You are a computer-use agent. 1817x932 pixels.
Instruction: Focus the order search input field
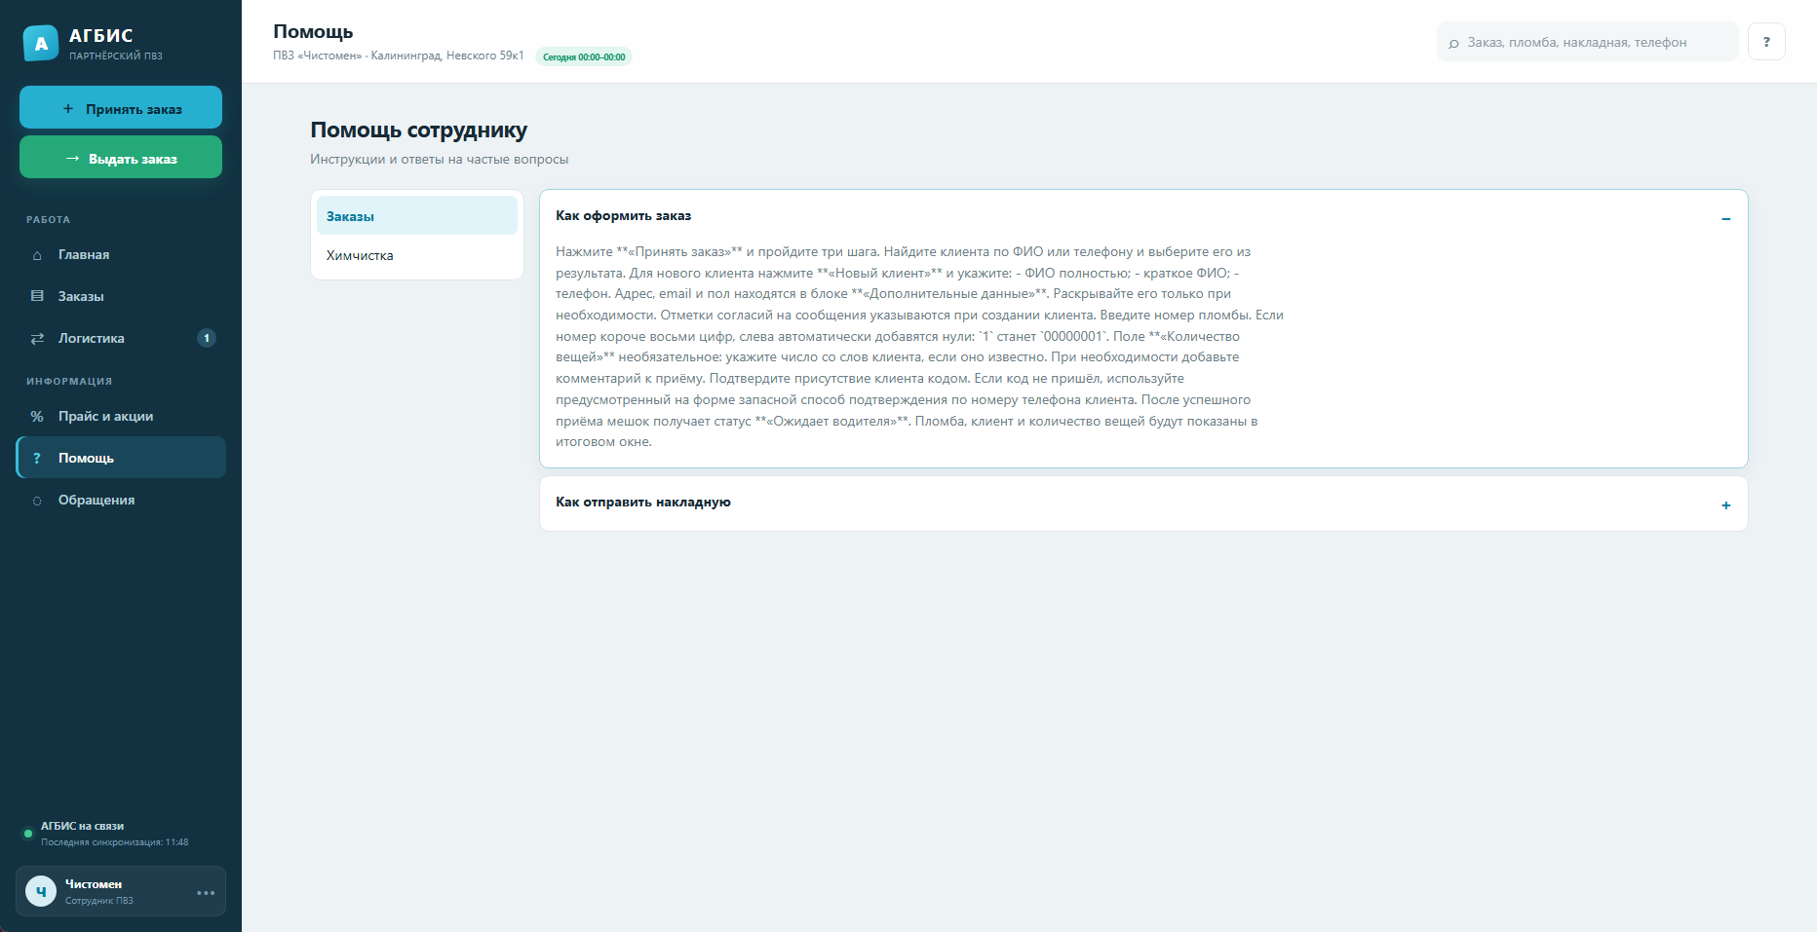1587,42
